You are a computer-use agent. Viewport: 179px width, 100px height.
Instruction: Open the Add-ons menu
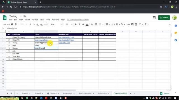55,20
